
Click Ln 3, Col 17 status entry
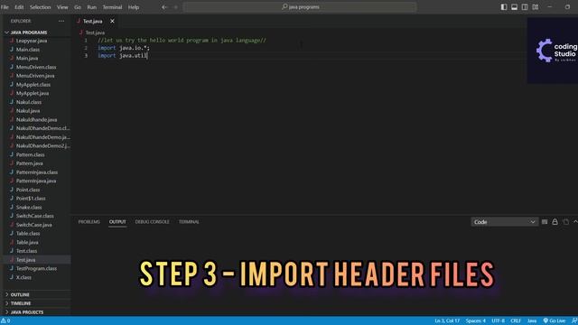tap(447, 321)
